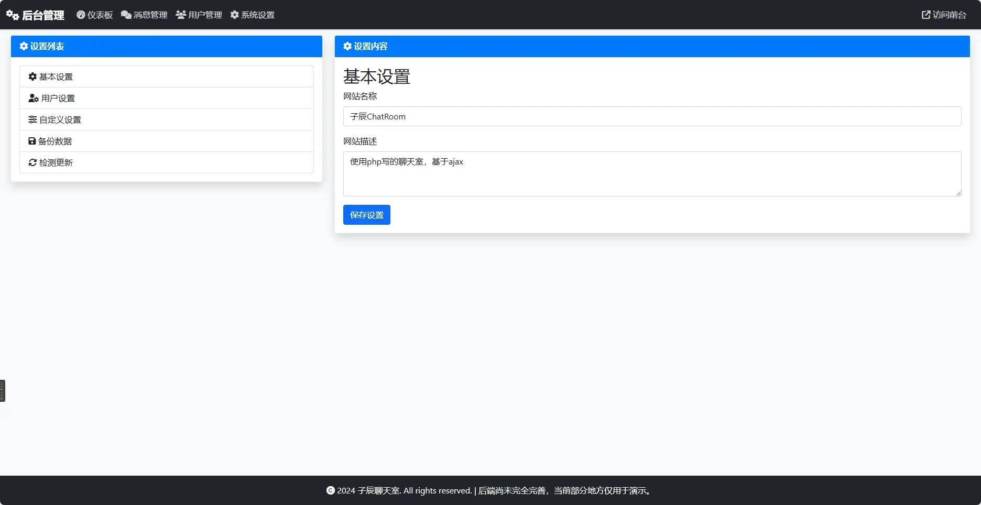Click the gears logo beside 后台管理
Screen dimensions: 981x505
12,15
